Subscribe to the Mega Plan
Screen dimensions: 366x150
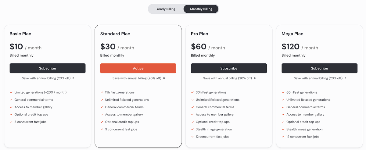click(319, 68)
